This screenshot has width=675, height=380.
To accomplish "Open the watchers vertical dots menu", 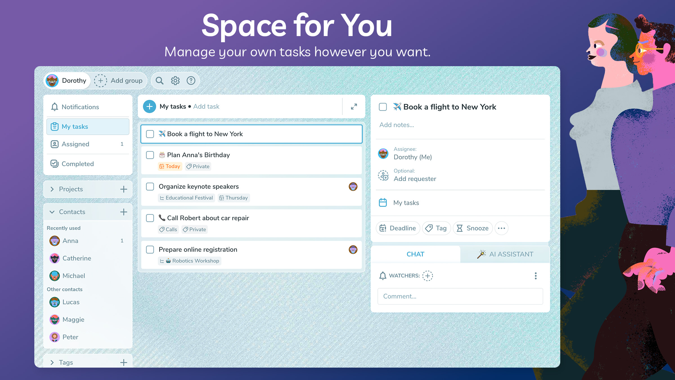I will (535, 276).
